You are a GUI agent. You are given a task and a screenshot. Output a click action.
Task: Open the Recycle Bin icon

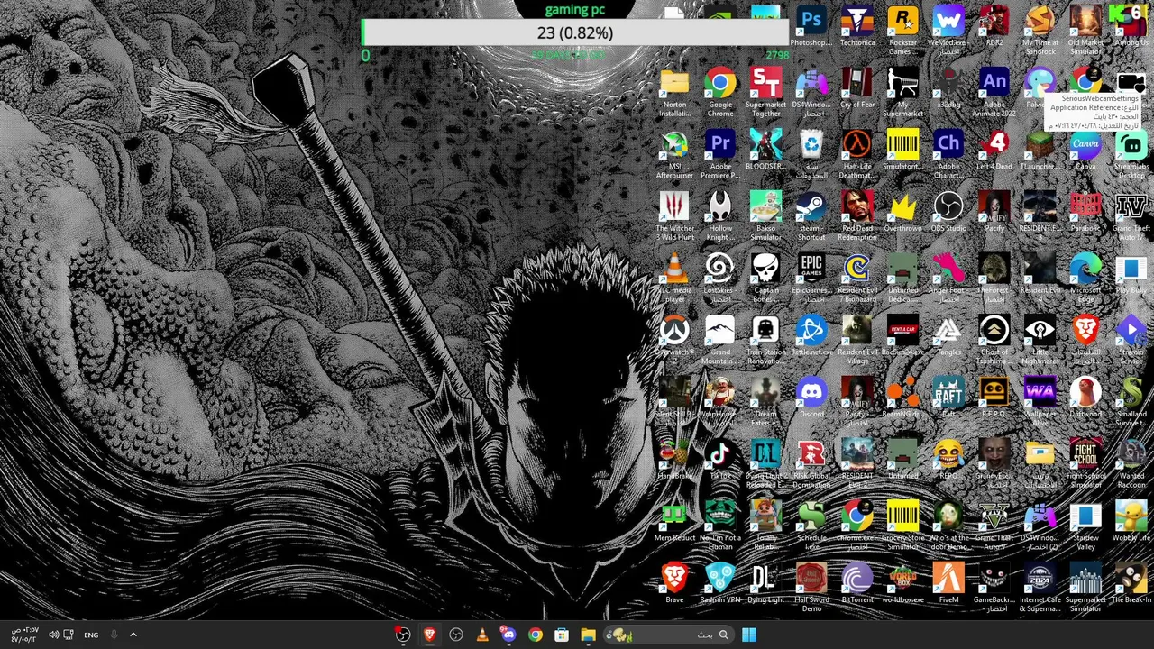point(811,155)
